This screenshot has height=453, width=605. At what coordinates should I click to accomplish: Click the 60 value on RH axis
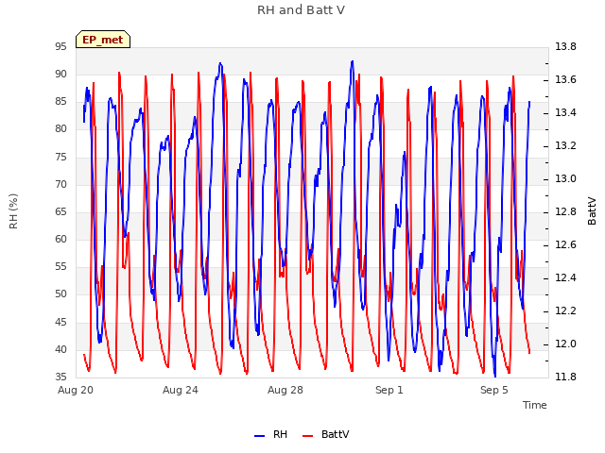pos(60,239)
